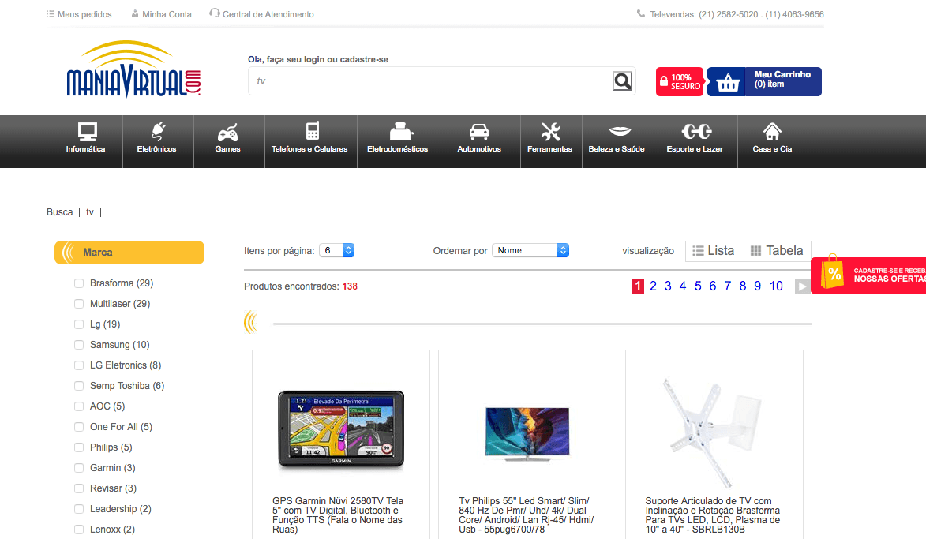
Task: Click the search text field
Action: 430,81
